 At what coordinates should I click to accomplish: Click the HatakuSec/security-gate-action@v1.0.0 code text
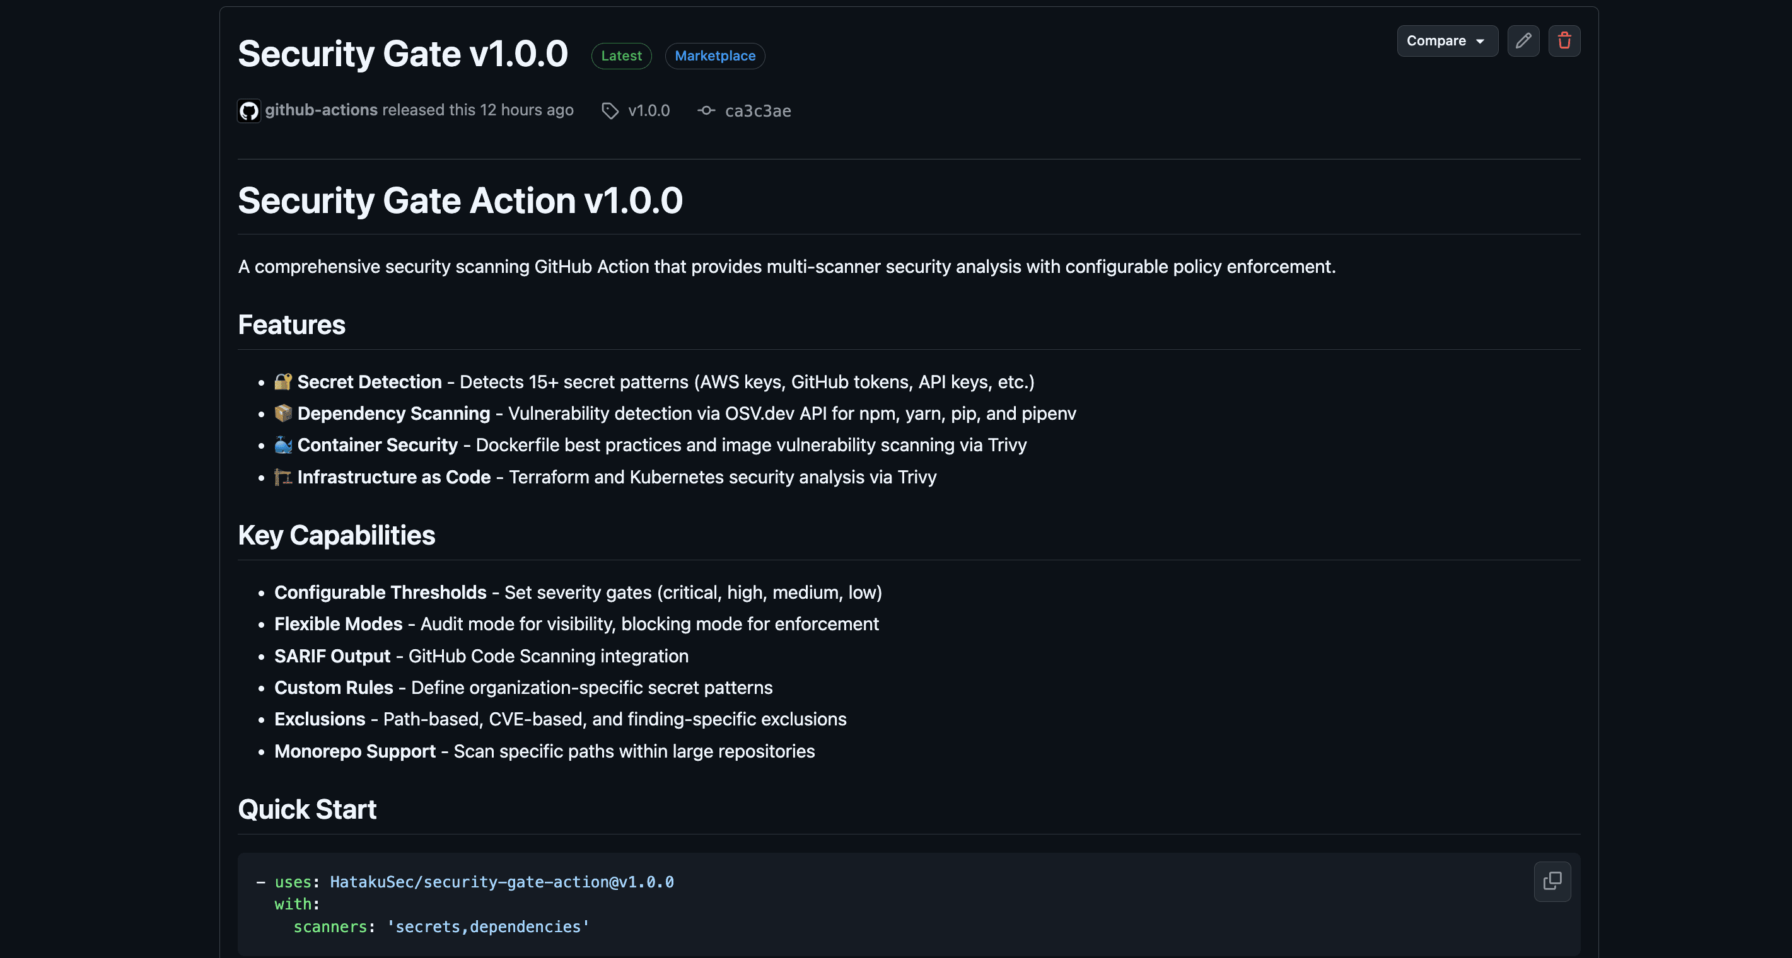point(501,882)
